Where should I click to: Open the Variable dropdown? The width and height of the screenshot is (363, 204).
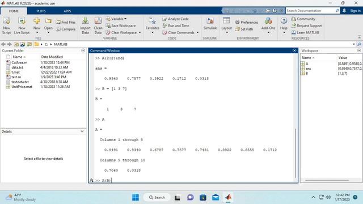pyautogui.click(x=116, y=19)
